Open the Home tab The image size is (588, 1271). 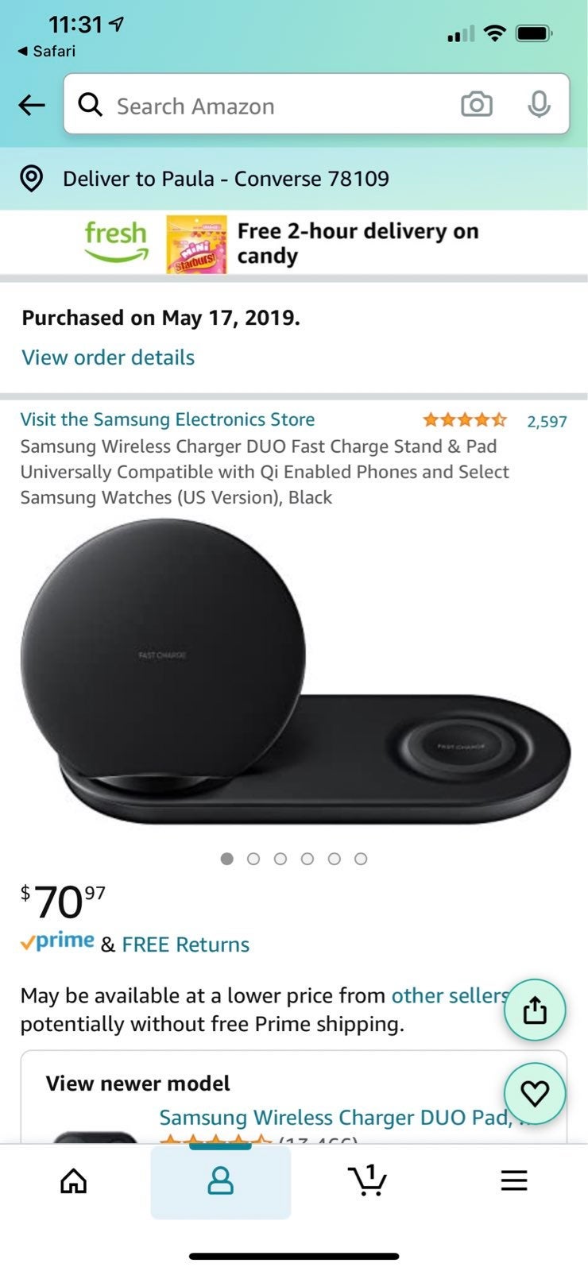[x=74, y=1181]
